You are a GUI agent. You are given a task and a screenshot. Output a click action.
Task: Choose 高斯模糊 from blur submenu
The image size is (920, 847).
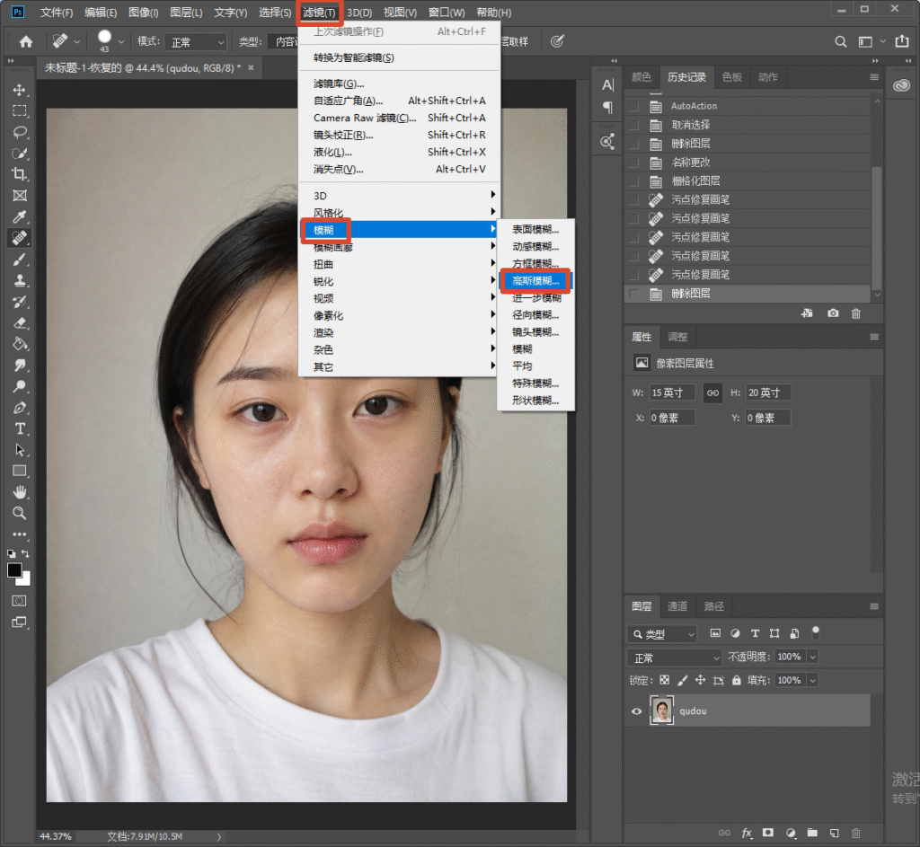click(x=535, y=280)
